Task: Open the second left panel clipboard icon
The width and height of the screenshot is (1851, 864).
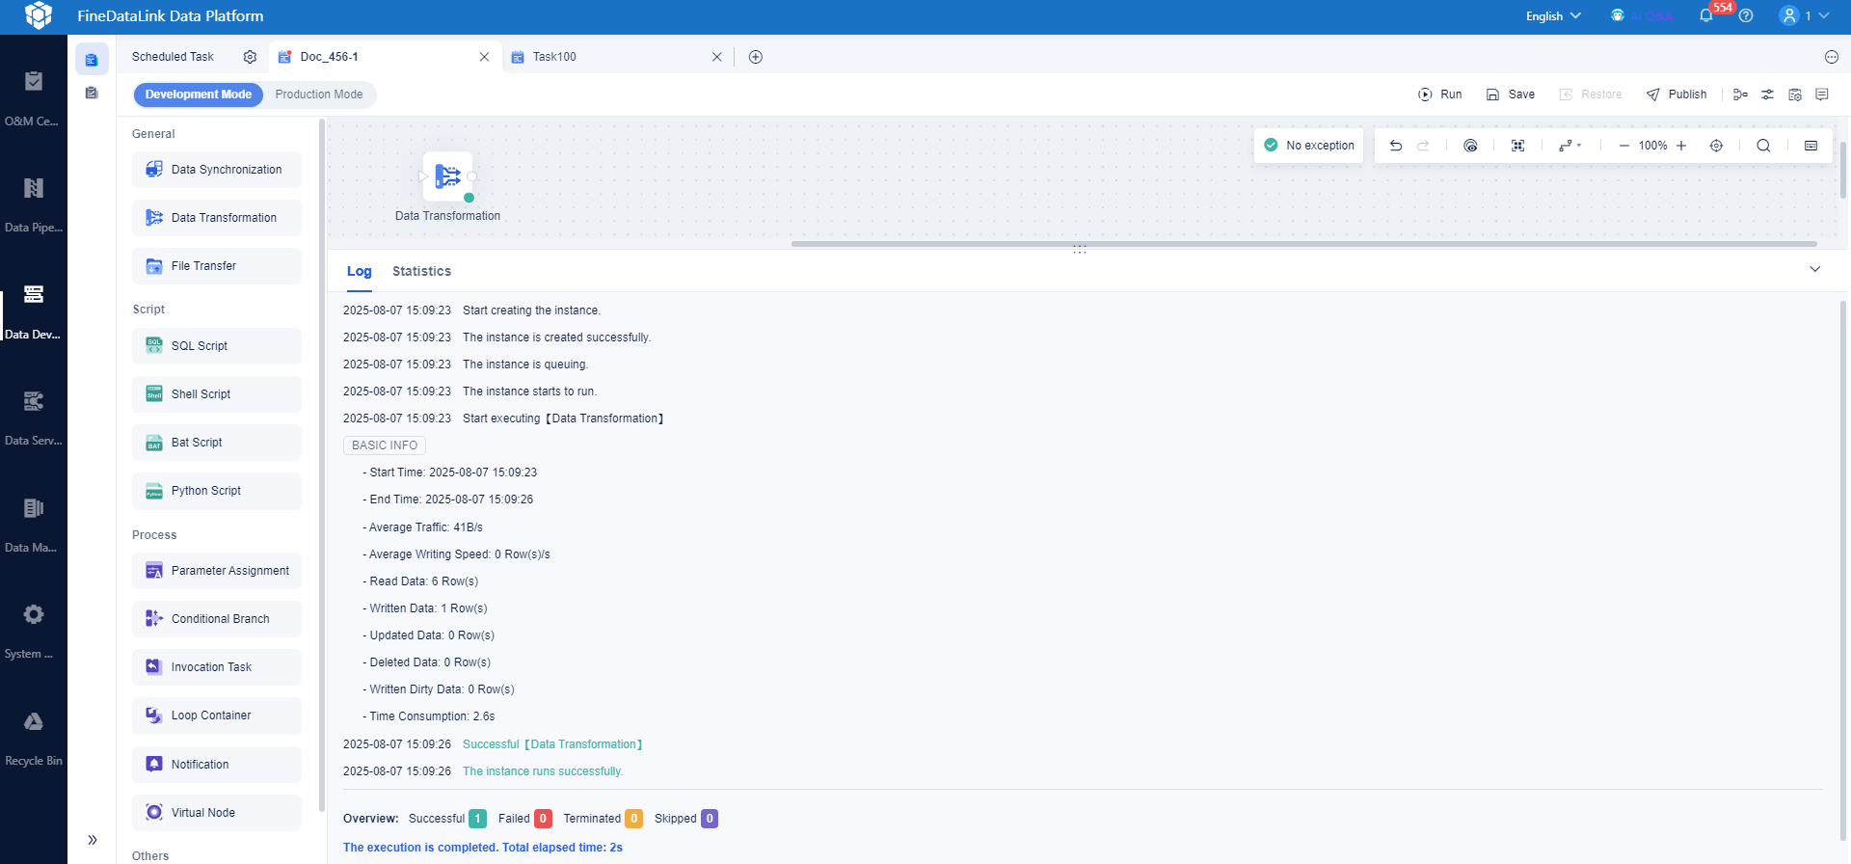Action: click(92, 94)
